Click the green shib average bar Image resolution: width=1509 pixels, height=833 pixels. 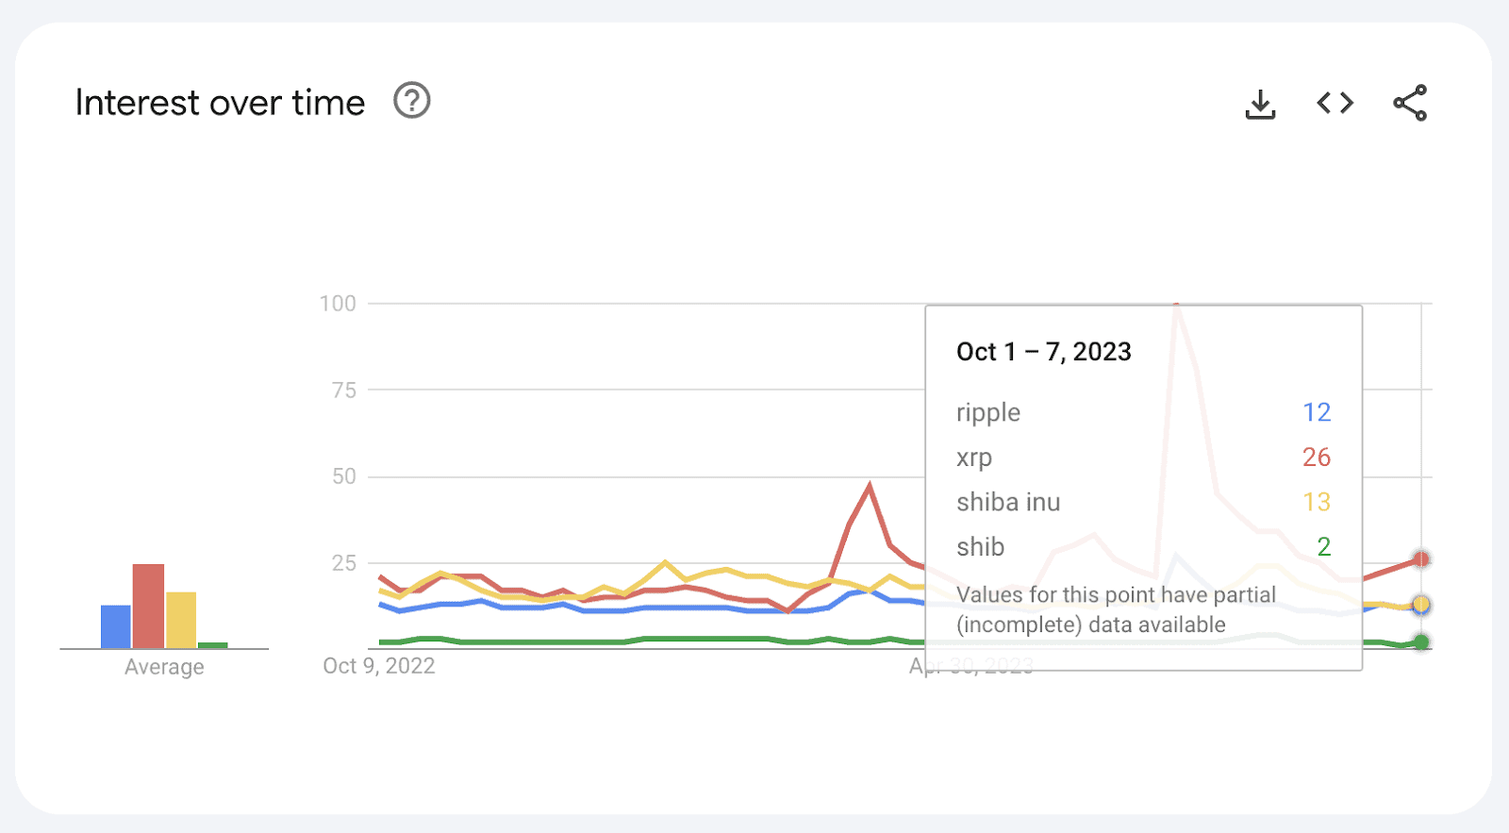point(213,645)
